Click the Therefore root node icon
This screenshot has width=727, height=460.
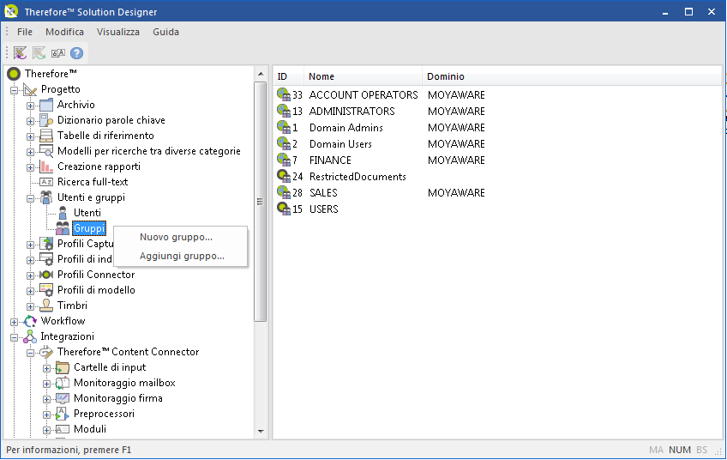click(14, 73)
